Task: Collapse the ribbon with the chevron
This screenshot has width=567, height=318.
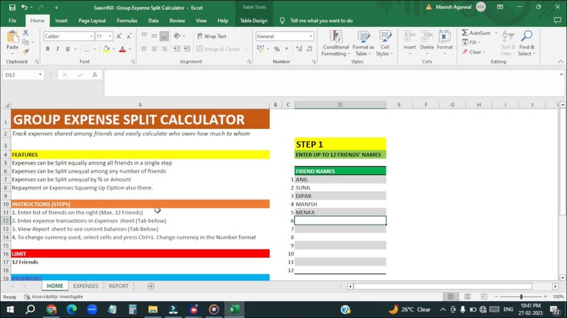Action: (561, 62)
